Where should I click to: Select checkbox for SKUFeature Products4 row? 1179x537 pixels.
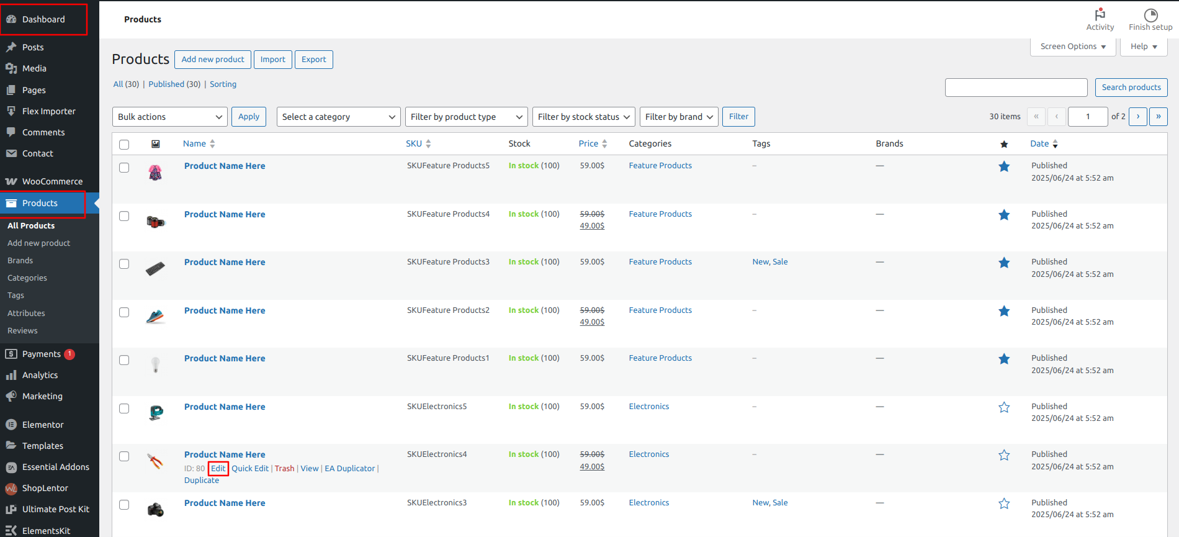coord(124,216)
